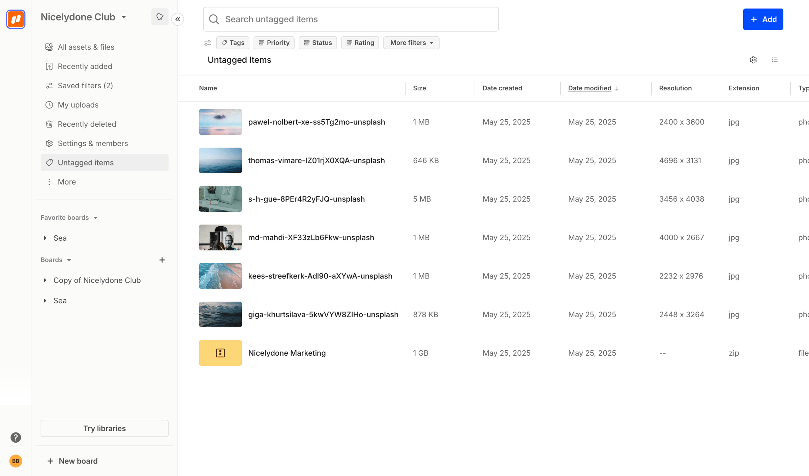
Task: Open the pawel-nolbert thumbnail
Action: [x=220, y=122]
